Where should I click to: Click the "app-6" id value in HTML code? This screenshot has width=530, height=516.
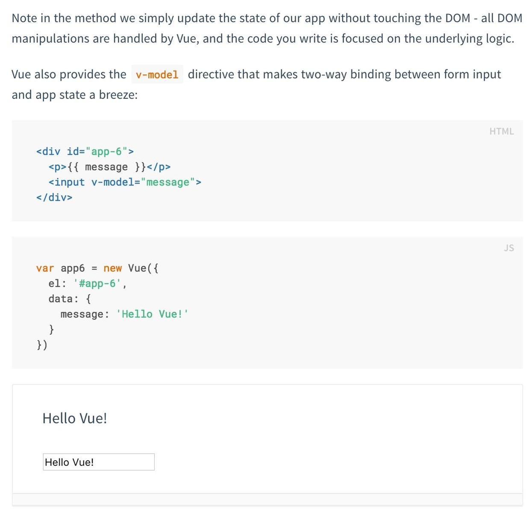pos(106,152)
